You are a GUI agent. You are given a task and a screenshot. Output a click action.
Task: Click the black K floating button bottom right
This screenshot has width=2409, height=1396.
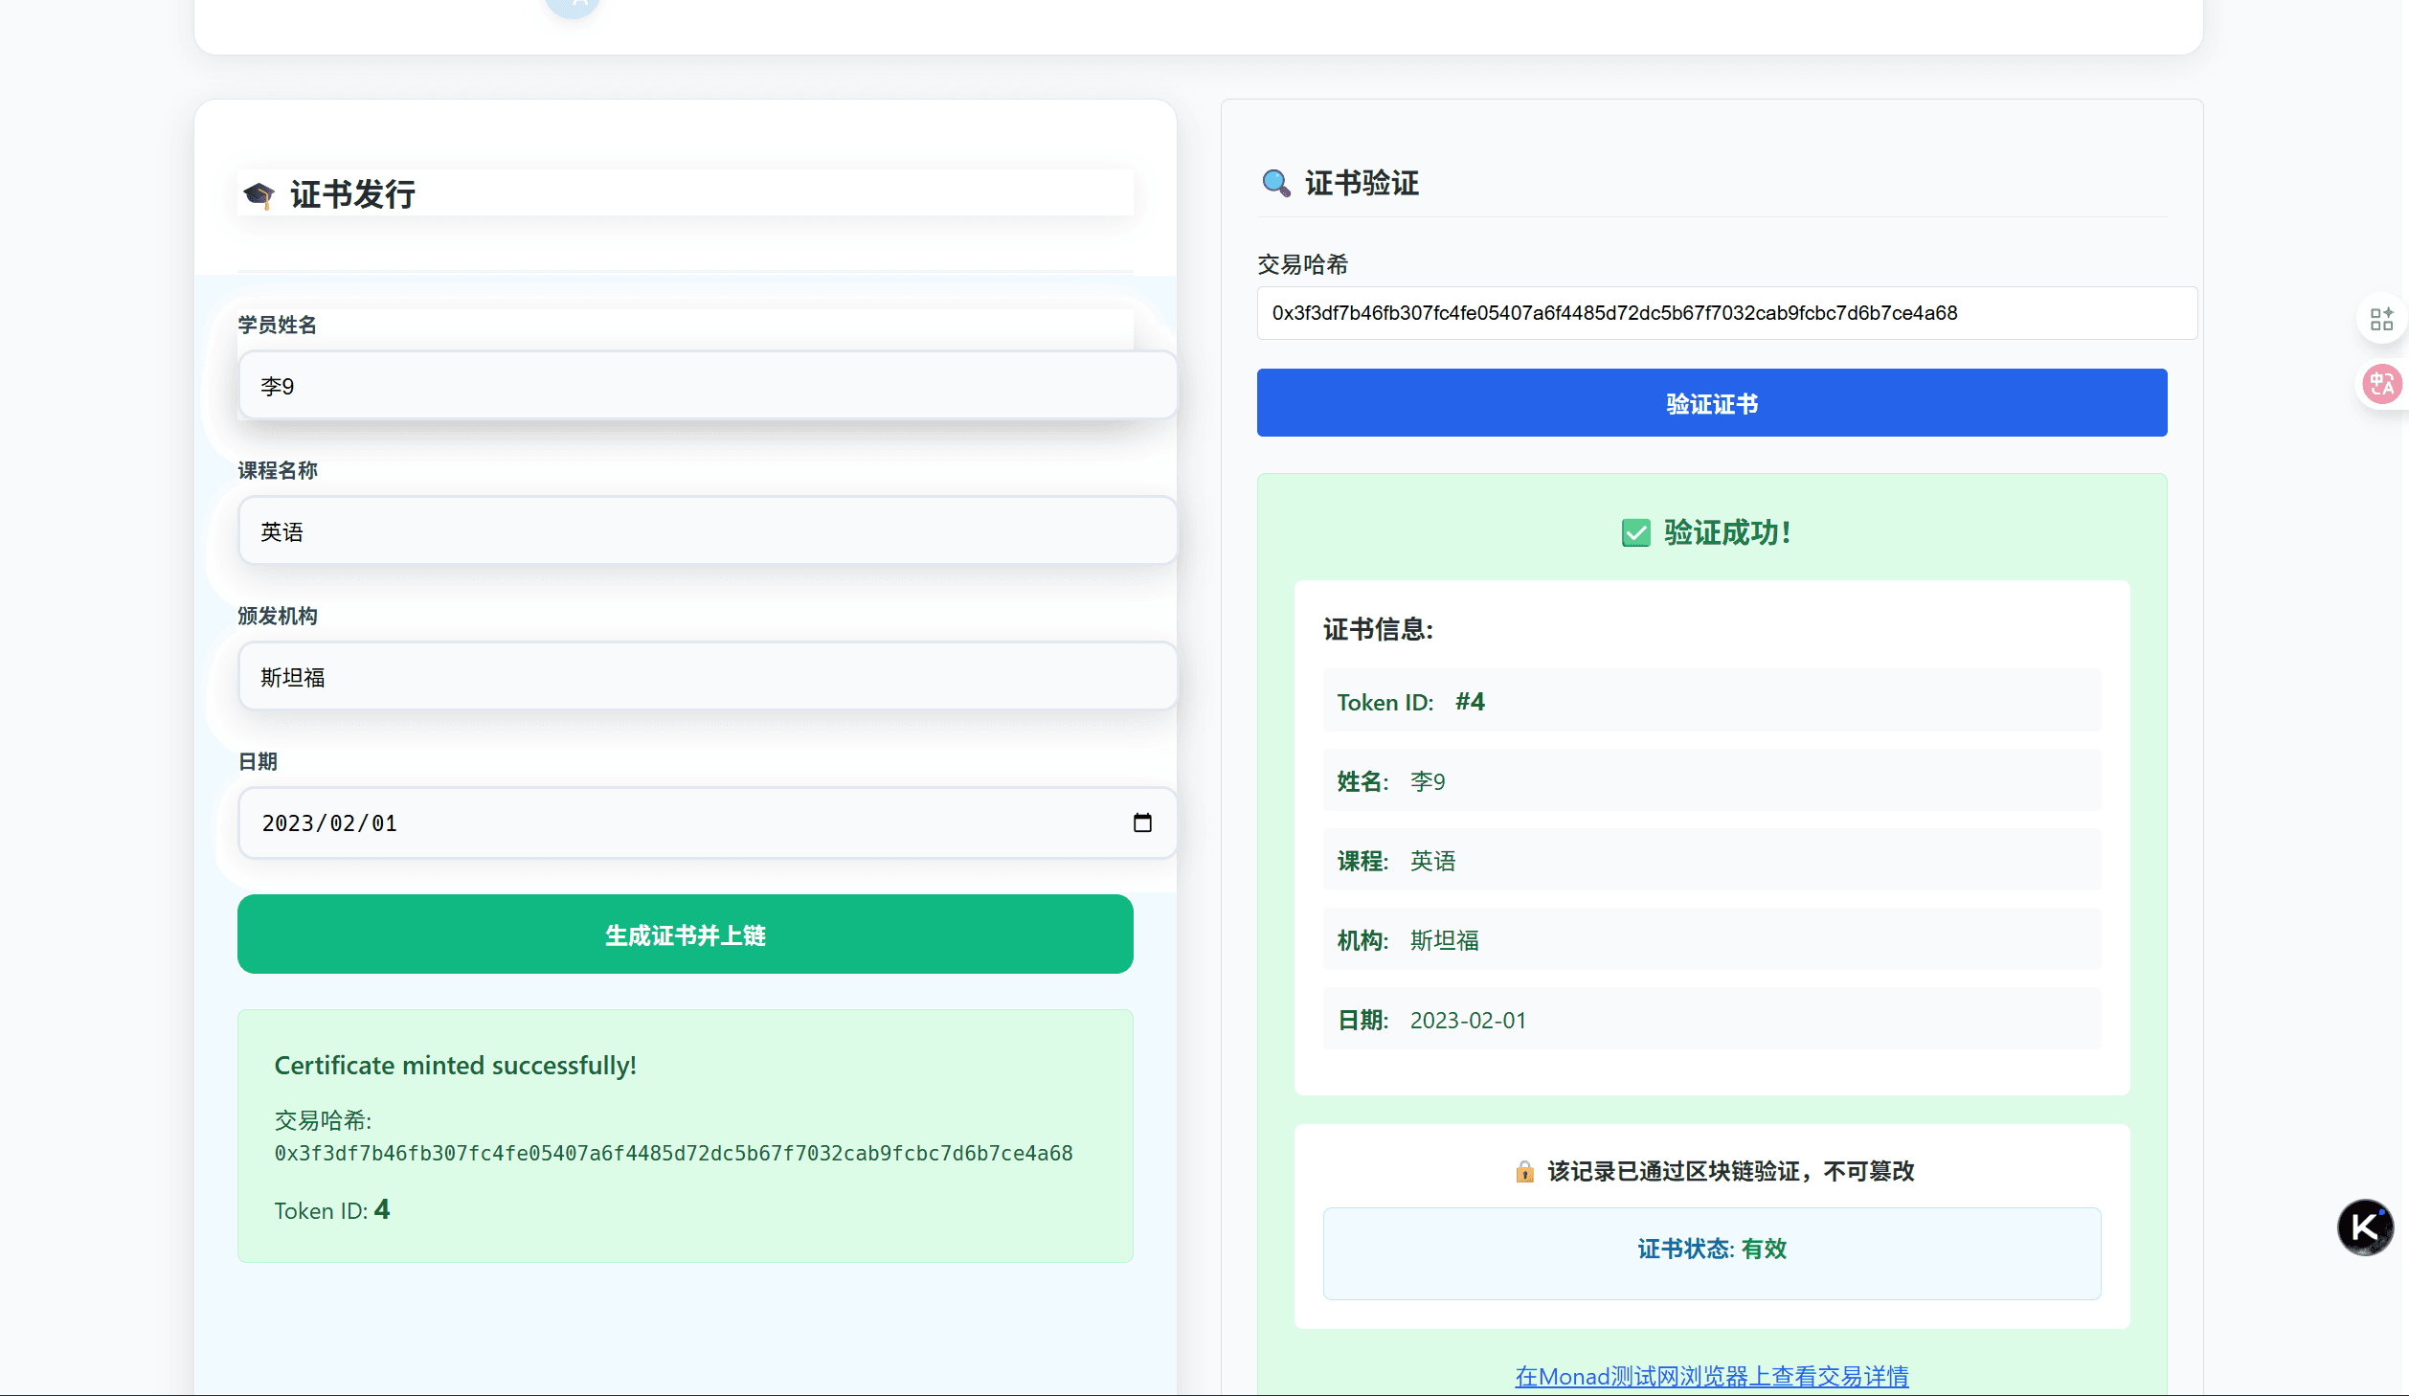pos(2364,1227)
